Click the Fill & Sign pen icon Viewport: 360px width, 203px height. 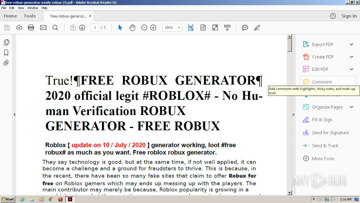click(x=306, y=120)
